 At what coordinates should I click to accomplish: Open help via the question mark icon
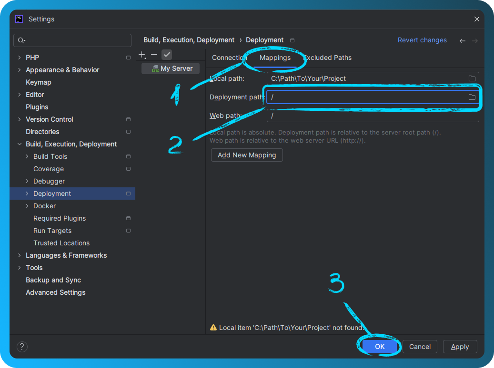[x=22, y=347]
